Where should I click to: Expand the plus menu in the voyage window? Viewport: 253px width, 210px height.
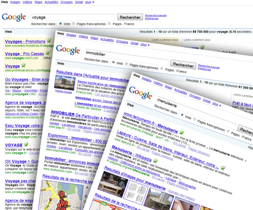pyautogui.click(x=89, y=2)
